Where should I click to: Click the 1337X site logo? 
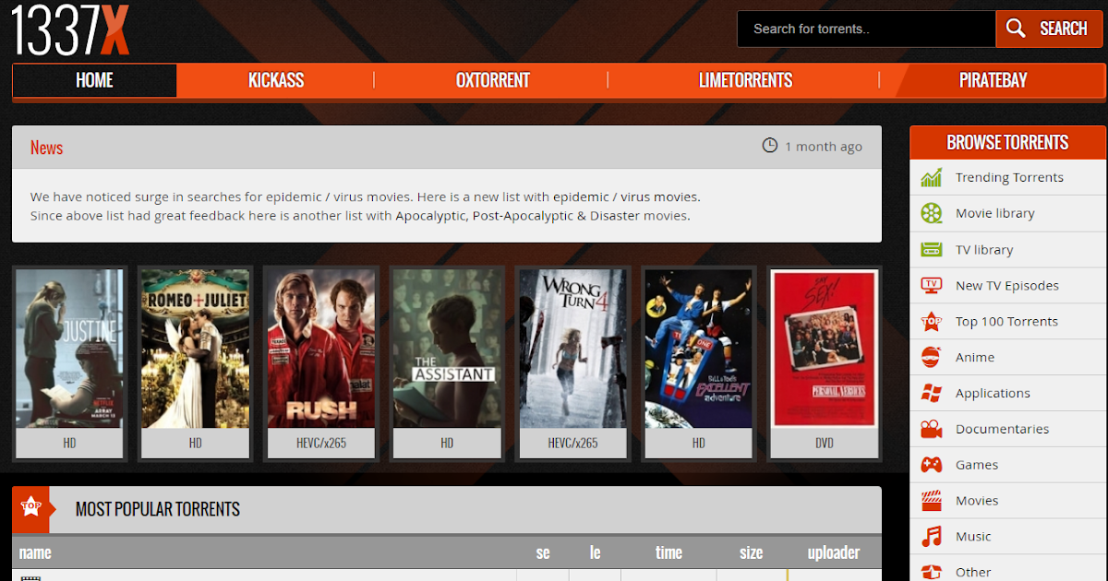[71, 28]
